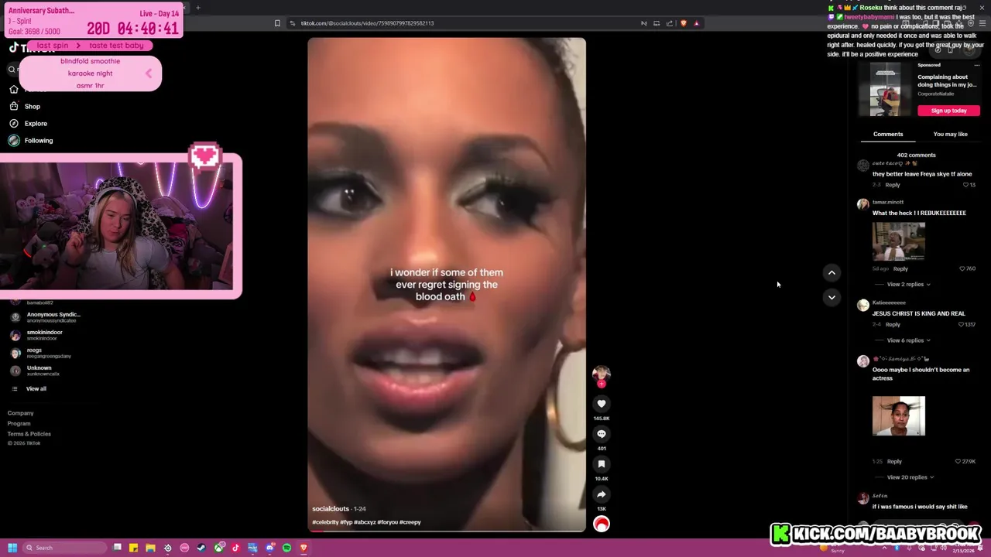Like the Freya skye comment
This screenshot has width=991, height=557.
click(x=965, y=185)
